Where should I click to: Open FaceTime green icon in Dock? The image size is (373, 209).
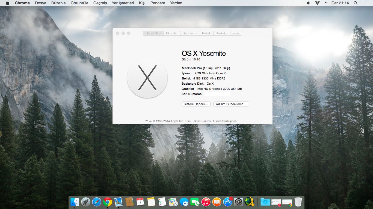coord(195,202)
